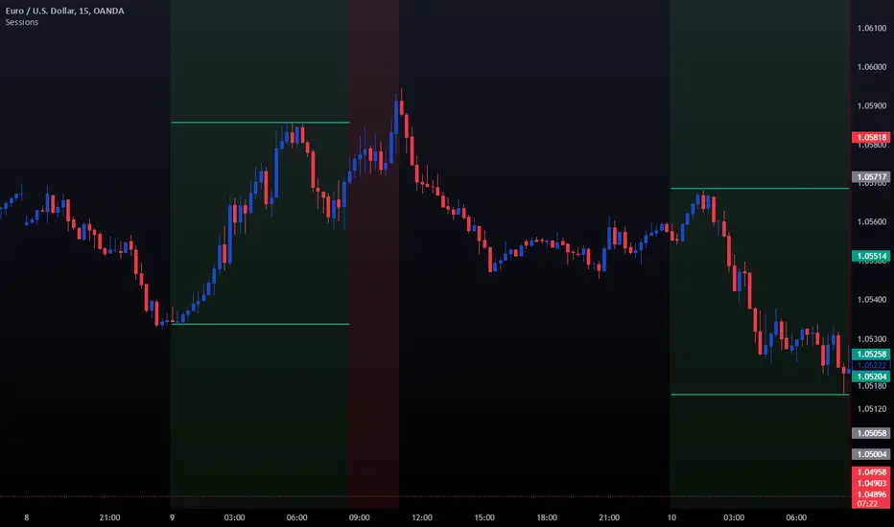Click the date label 9 on time axis
The height and width of the screenshot is (527, 894).
point(172,517)
